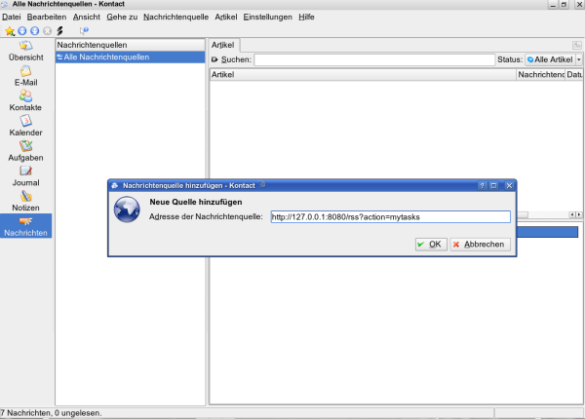Viewport: 585px width, 419px height.
Task: Expand the Status 'Alle Artikel' dropdown
Action: coord(554,59)
